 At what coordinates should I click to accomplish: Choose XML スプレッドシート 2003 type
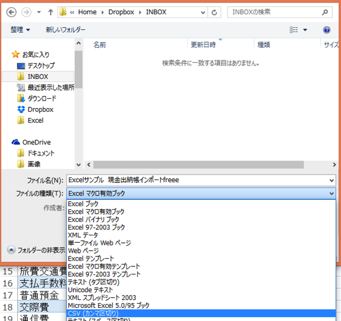point(201,297)
